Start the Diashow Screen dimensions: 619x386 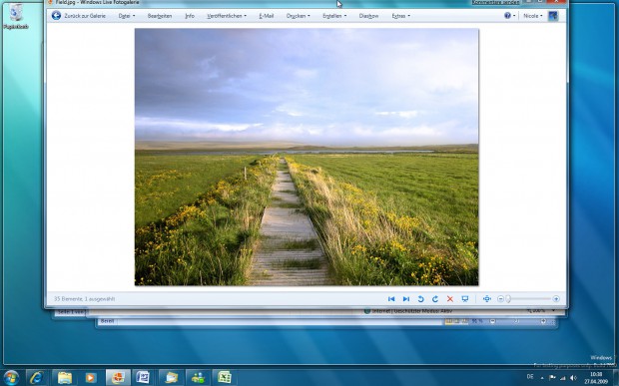(368, 16)
